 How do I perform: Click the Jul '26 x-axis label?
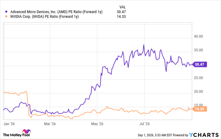tap(145, 124)
